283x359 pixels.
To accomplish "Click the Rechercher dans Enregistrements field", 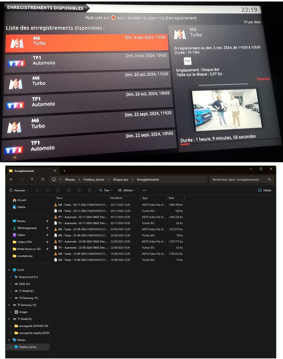I will pos(241,179).
